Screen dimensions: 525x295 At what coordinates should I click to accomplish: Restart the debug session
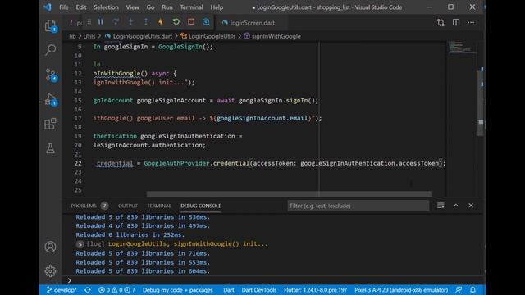point(176,22)
